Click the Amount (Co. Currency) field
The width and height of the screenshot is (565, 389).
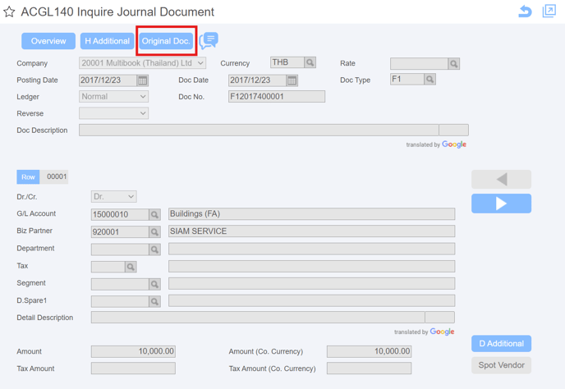(369, 351)
